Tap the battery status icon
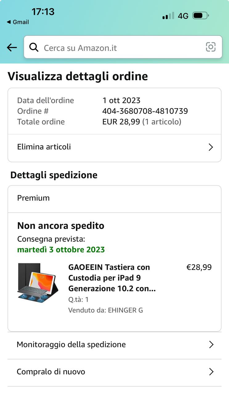This screenshot has height=395, width=229. tap(201, 15)
